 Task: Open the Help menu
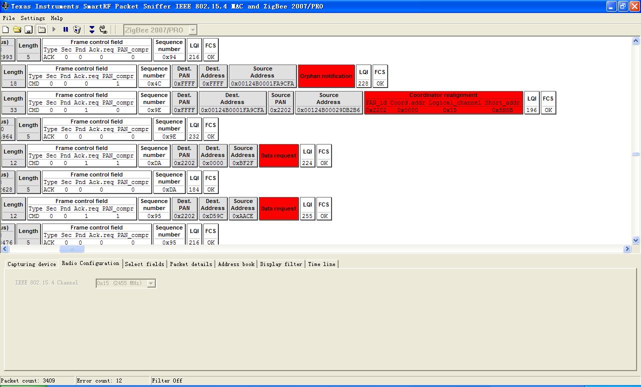[x=57, y=18]
